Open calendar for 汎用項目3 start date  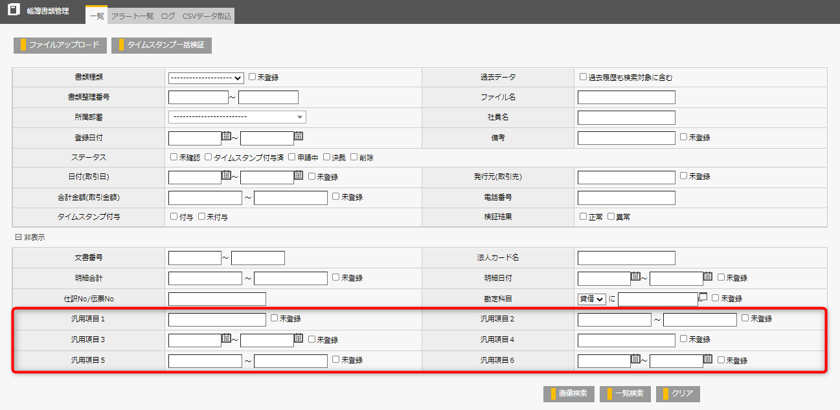pyautogui.click(x=226, y=338)
